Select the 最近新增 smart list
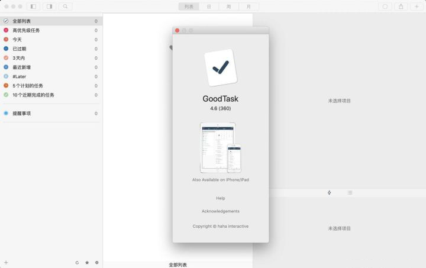 51,67
